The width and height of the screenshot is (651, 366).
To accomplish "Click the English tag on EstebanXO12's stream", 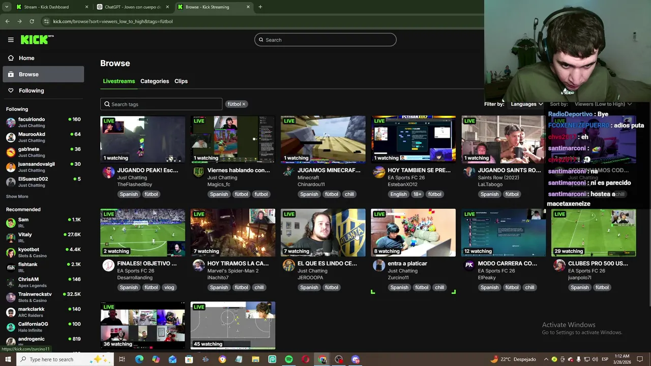I will pyautogui.click(x=399, y=194).
